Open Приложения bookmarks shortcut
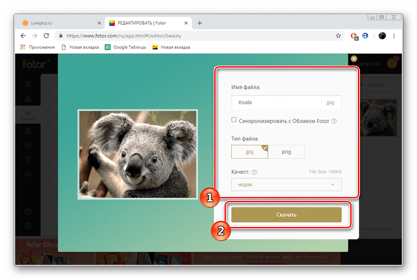 pyautogui.click(x=38, y=47)
